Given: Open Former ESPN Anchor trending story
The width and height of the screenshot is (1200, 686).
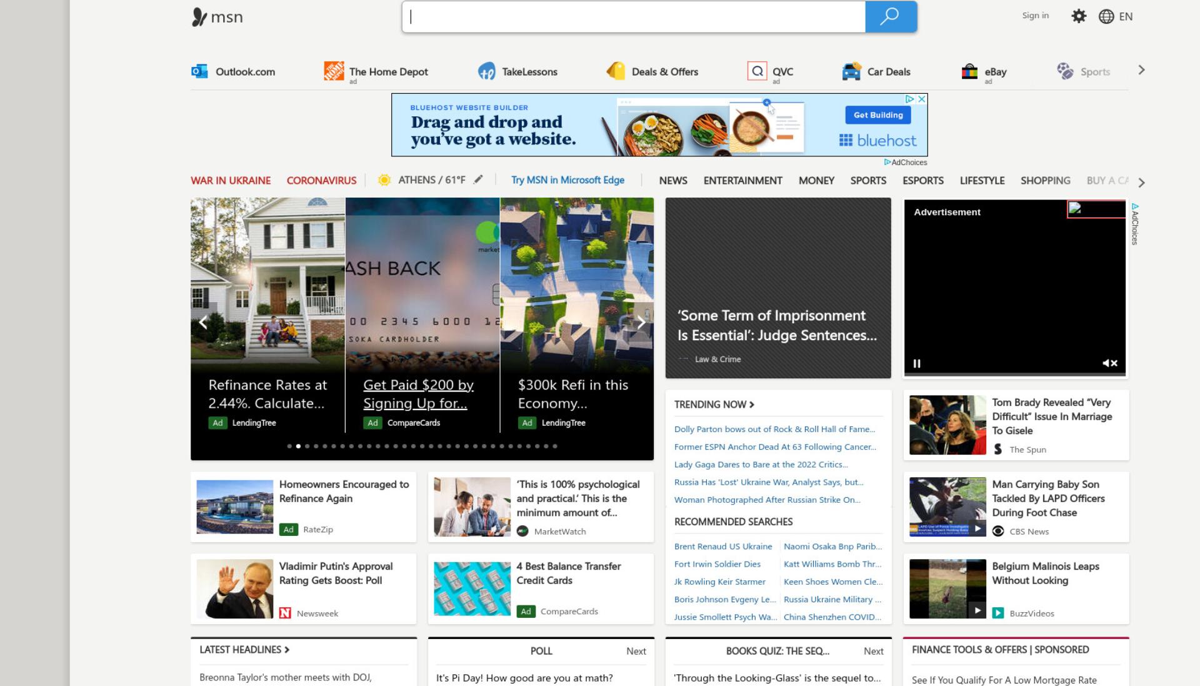Looking at the screenshot, I should click(775, 446).
